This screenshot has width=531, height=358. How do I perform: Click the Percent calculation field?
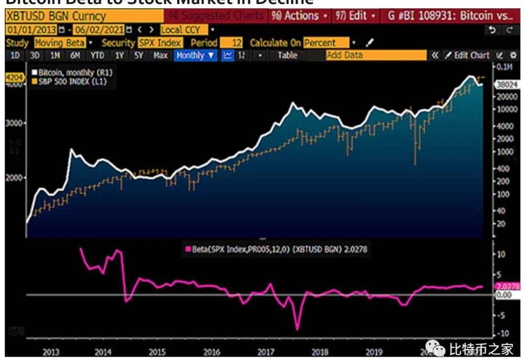(326, 43)
